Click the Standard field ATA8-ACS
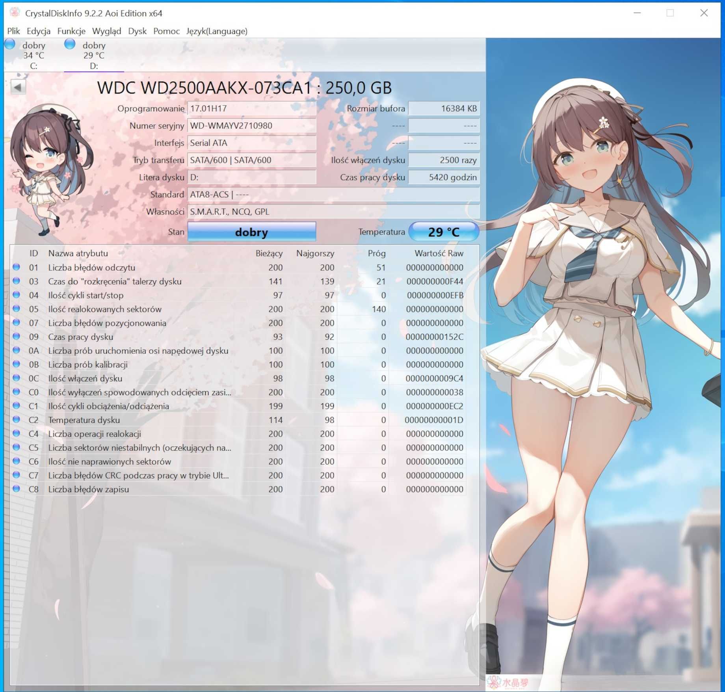Screen dimensions: 725x692 (x=333, y=194)
